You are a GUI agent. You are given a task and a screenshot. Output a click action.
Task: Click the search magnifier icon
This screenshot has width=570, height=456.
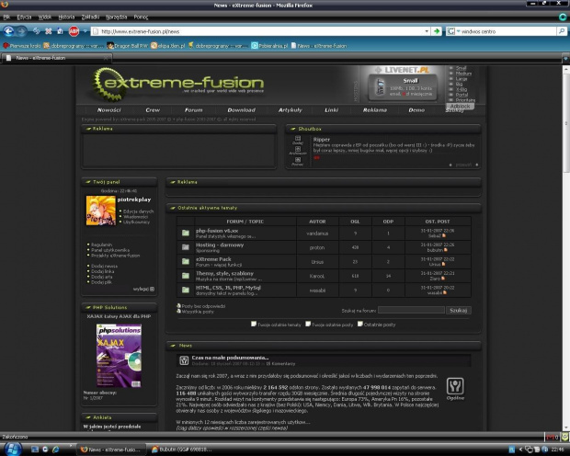(562, 31)
